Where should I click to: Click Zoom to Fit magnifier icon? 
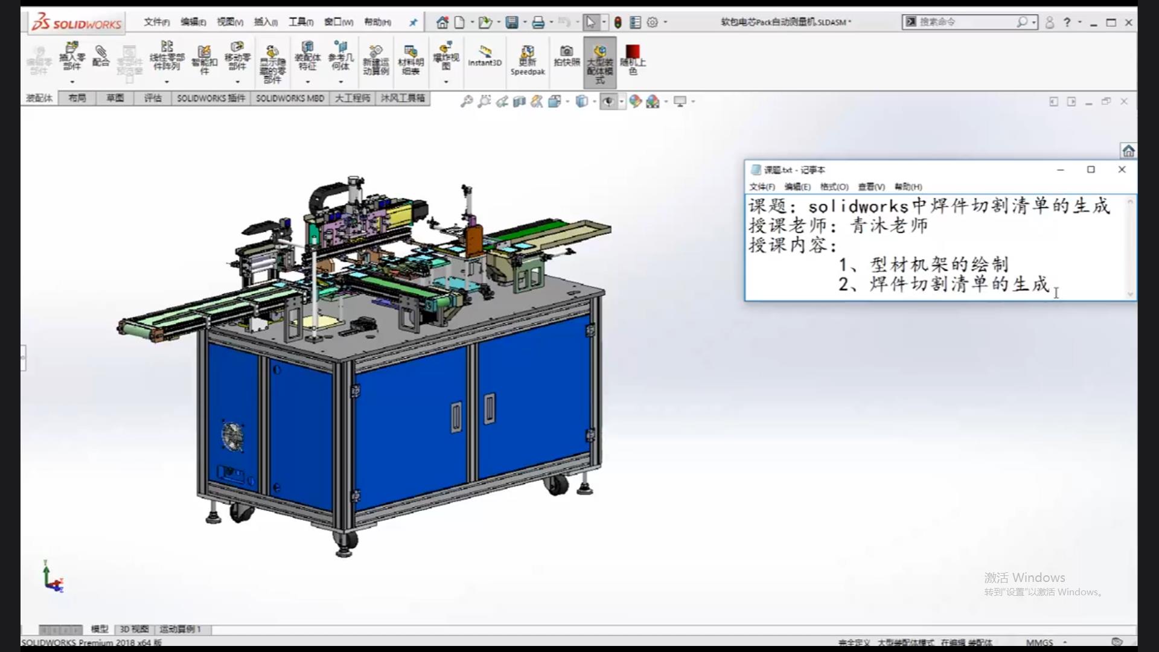point(467,101)
